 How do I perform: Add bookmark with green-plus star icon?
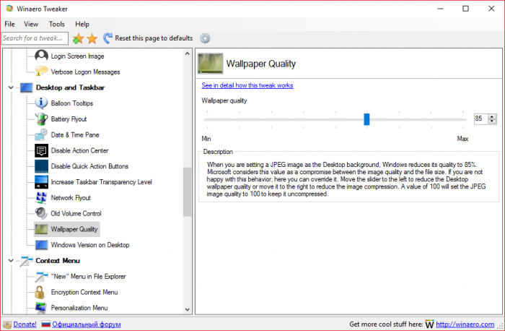[78, 38]
